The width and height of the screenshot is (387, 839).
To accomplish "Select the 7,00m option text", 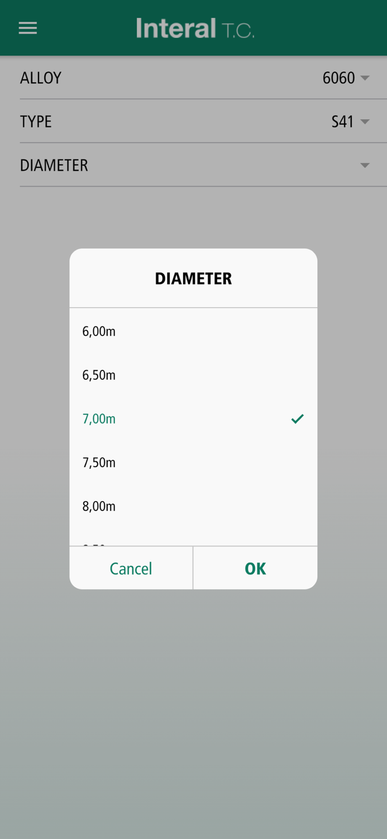I will (x=99, y=418).
